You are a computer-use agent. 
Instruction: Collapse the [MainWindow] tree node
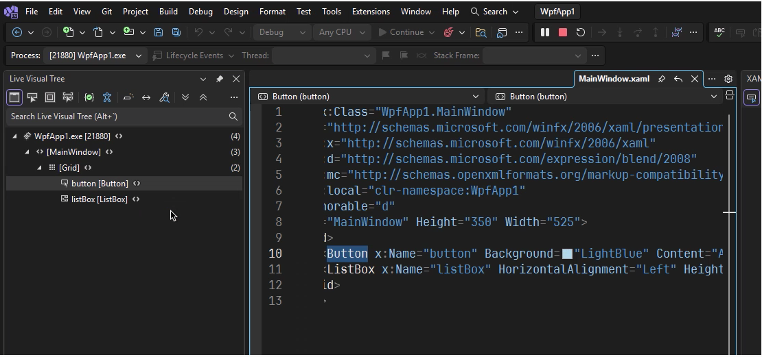tap(27, 152)
